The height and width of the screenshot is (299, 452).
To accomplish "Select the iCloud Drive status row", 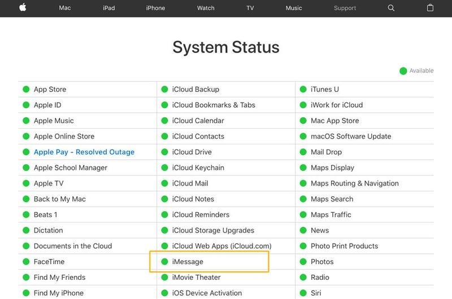I will 192,152.
